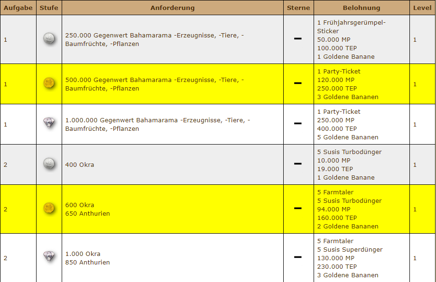The height and width of the screenshot is (282, 436).
Task: Click the '650 Anthurien' requirement text
Action: point(88,214)
